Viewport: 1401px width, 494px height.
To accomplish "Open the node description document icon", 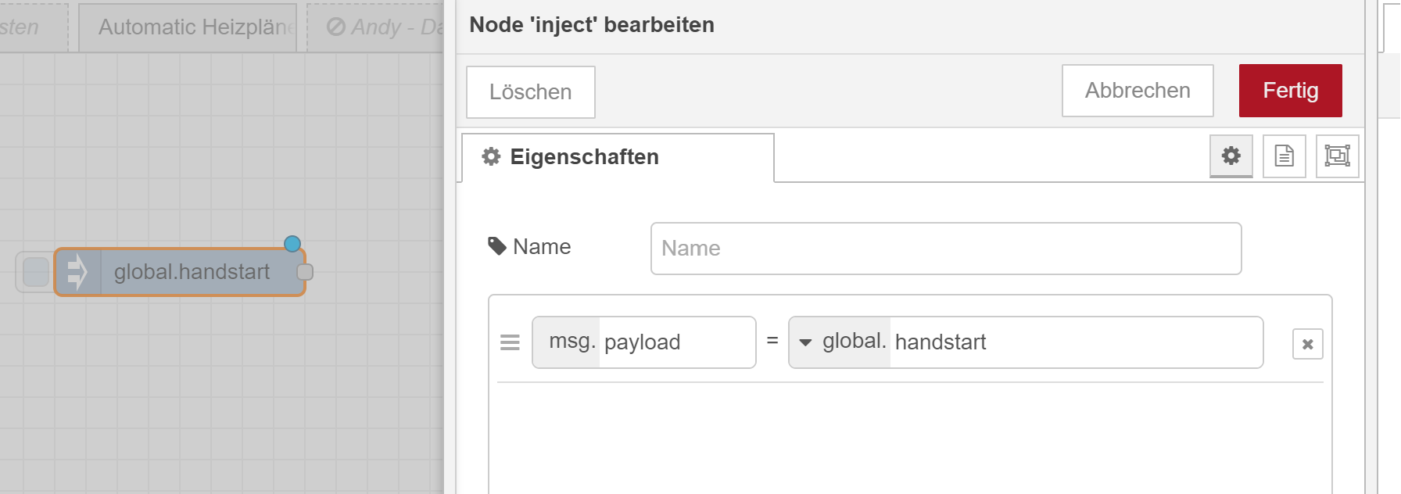I will click(x=1284, y=156).
